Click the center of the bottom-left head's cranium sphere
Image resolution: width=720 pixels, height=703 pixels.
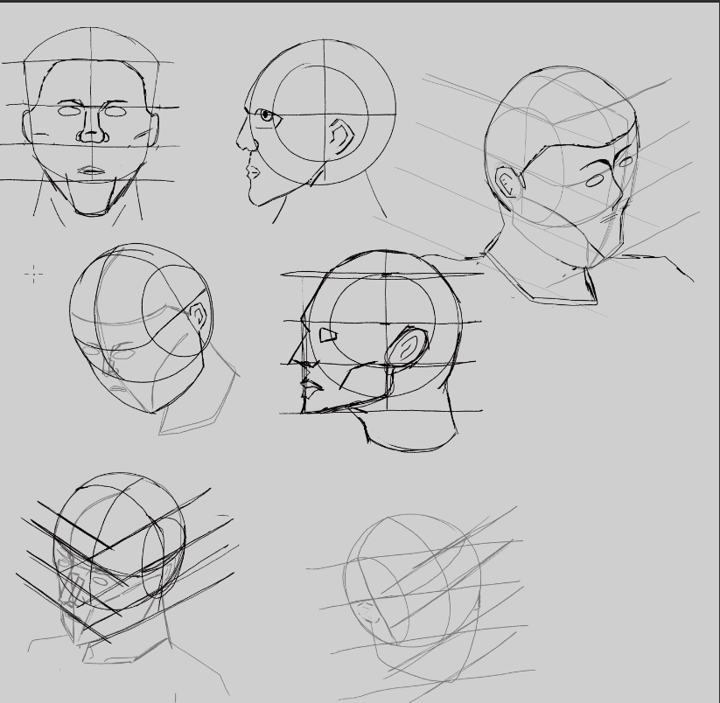[119, 540]
